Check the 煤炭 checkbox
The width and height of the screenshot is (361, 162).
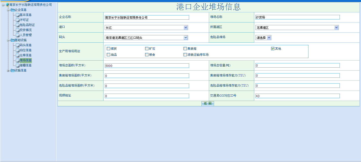[x=109, y=49]
